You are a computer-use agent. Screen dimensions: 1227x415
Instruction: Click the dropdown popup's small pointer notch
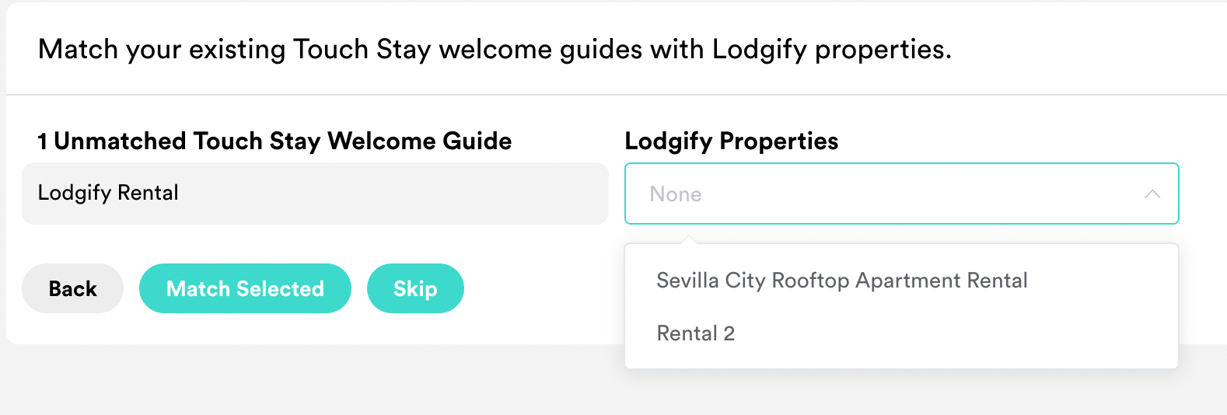point(688,240)
